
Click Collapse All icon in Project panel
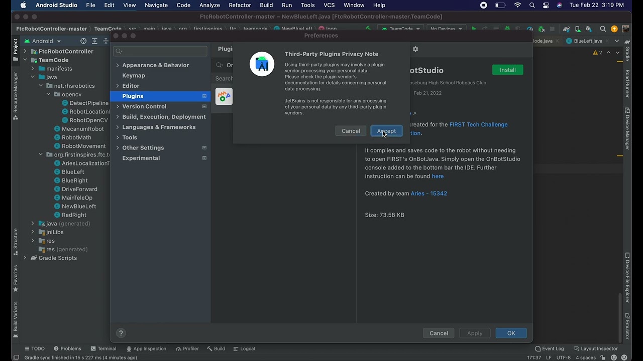(105, 41)
